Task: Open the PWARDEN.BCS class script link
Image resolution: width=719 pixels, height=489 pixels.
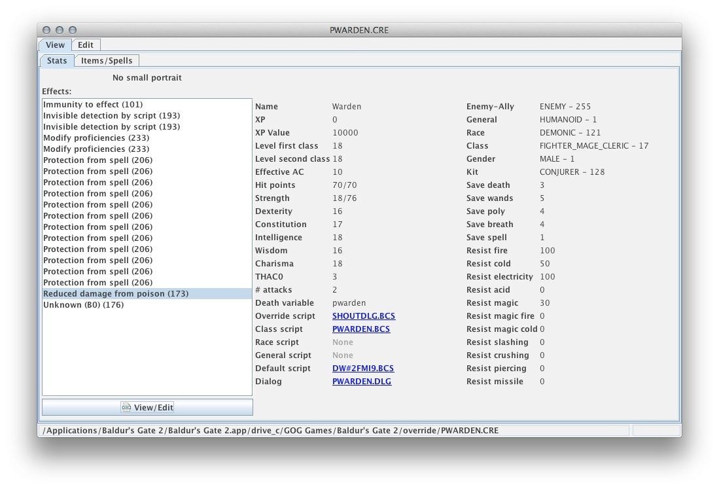Action: [361, 329]
